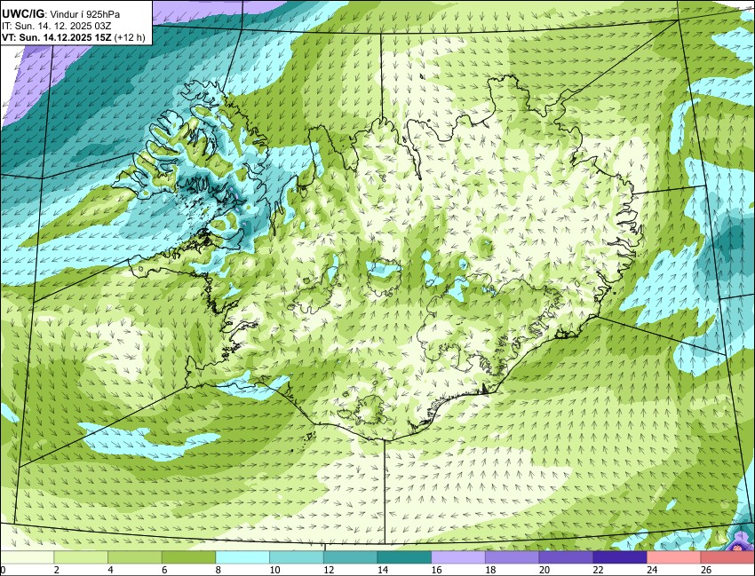Click the (+12 h) forecast offset text
The height and width of the screenshot is (576, 755).
pos(129,37)
